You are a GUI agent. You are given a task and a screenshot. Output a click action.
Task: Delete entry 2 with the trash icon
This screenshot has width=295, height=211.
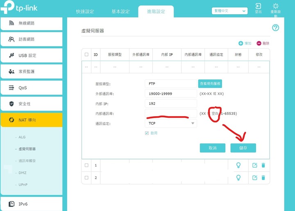pyautogui.click(x=263, y=177)
